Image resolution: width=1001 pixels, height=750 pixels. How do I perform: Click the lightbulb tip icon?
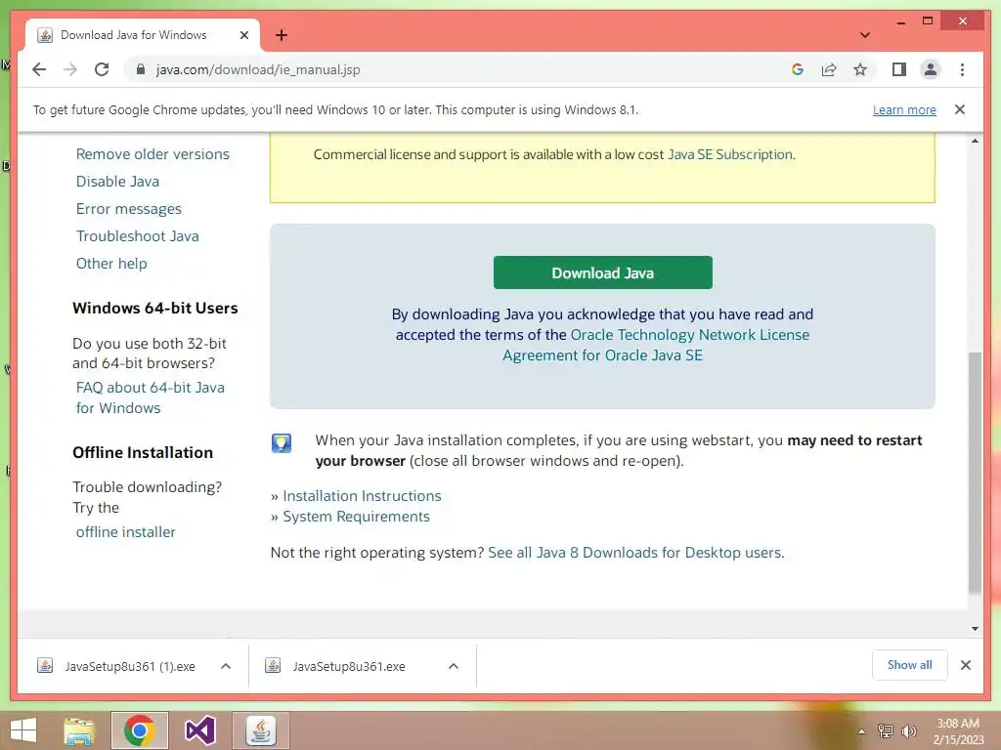(x=281, y=442)
